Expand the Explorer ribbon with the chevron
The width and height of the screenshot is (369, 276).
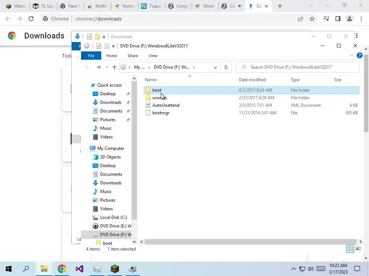click(x=352, y=55)
